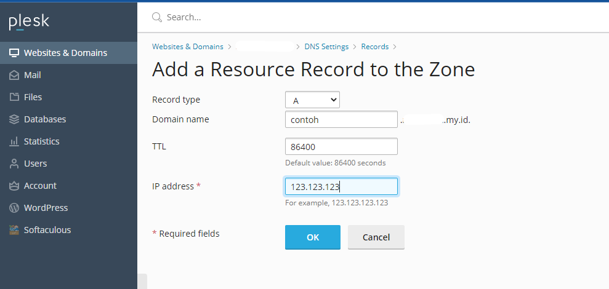This screenshot has height=289, width=609.
Task: Focus the IP address input field
Action: 341,186
